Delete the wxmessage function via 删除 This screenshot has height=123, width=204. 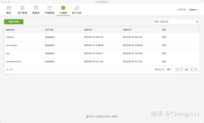tap(164, 45)
